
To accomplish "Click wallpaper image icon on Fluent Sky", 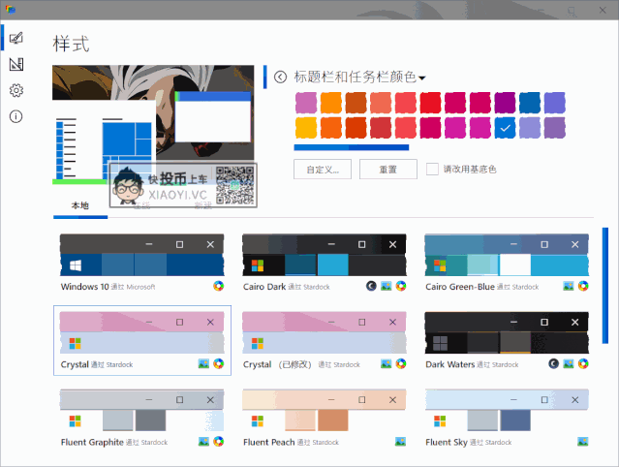I will (x=583, y=442).
